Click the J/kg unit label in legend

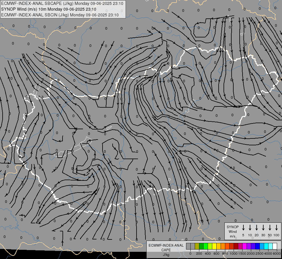click(x=166, y=255)
